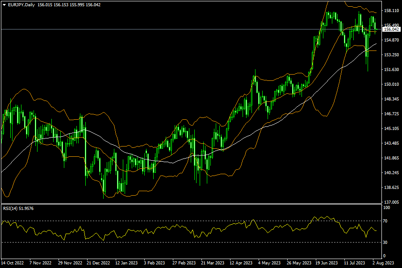Click the 27 Feb 2023 date label
This screenshot has height=268, width=402.
pos(184,263)
